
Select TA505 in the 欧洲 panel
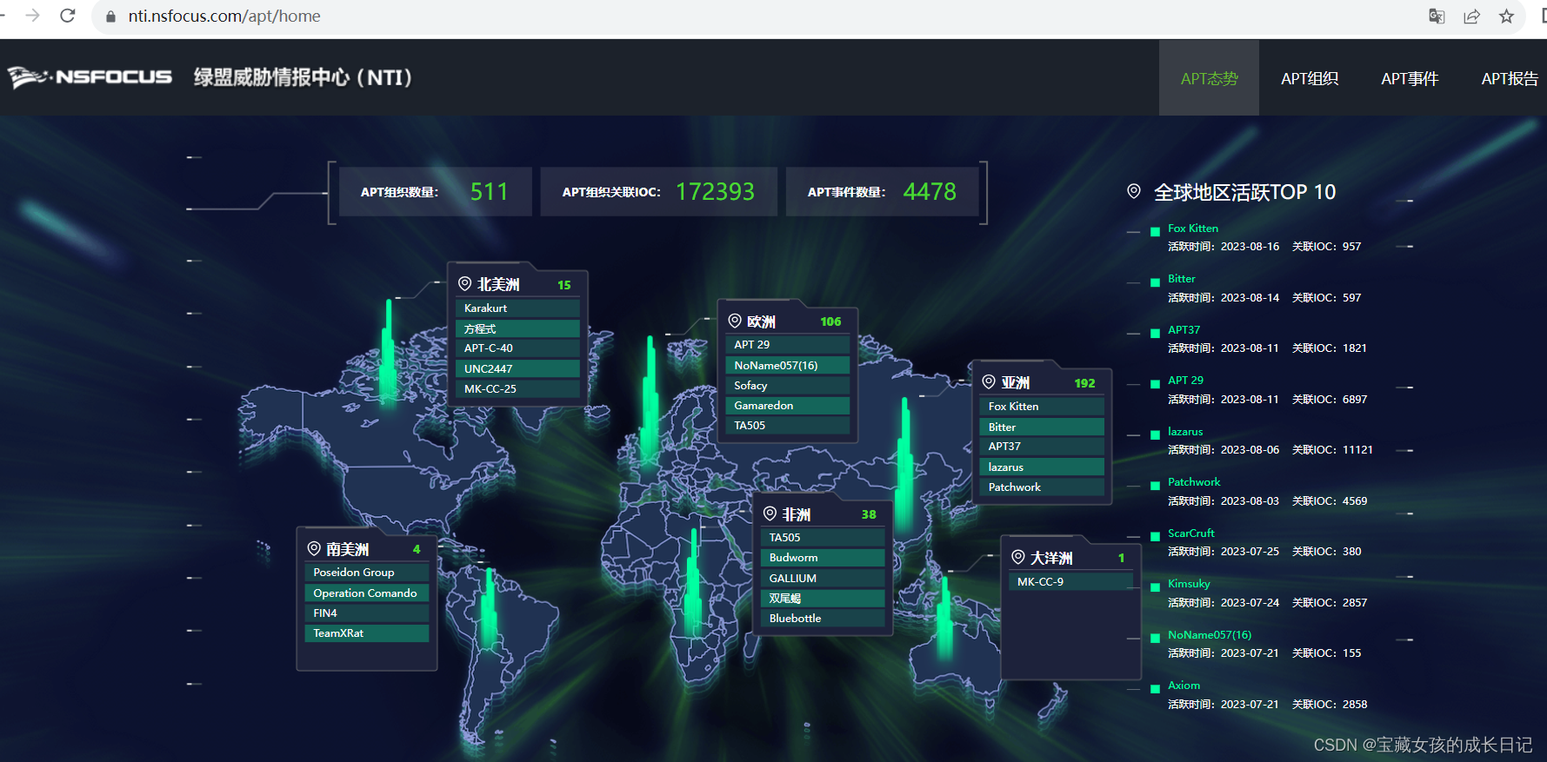click(x=788, y=426)
